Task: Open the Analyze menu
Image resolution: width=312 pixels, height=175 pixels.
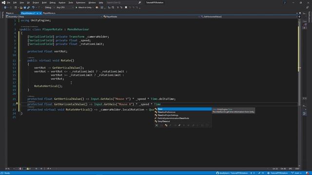Action: 62,2
